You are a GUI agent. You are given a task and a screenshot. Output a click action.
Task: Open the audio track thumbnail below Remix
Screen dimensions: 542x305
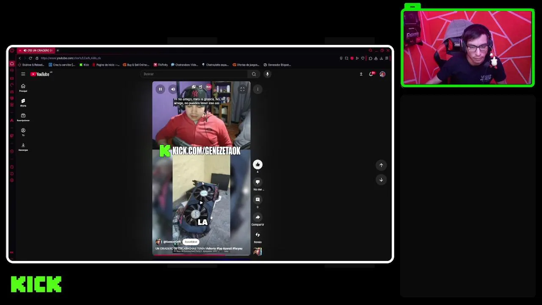257,252
